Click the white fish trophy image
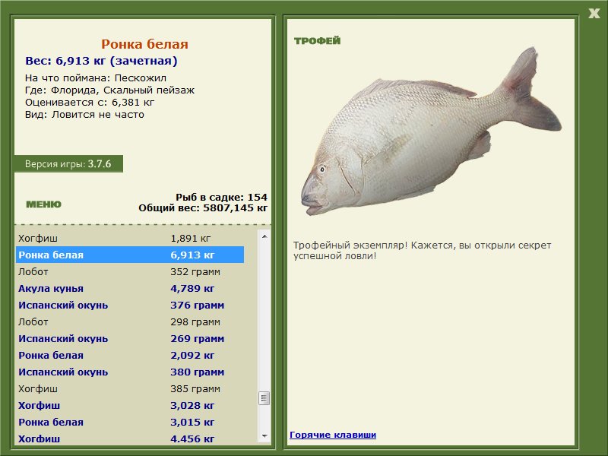The height and width of the screenshot is (456, 608). point(431,131)
